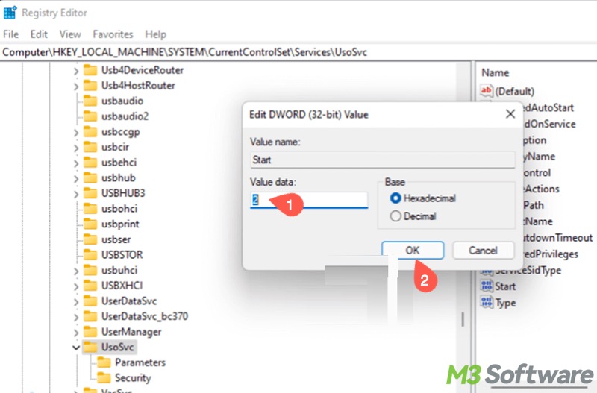Select the Start value name in list
The width and height of the screenshot is (597, 393).
pyautogui.click(x=505, y=286)
